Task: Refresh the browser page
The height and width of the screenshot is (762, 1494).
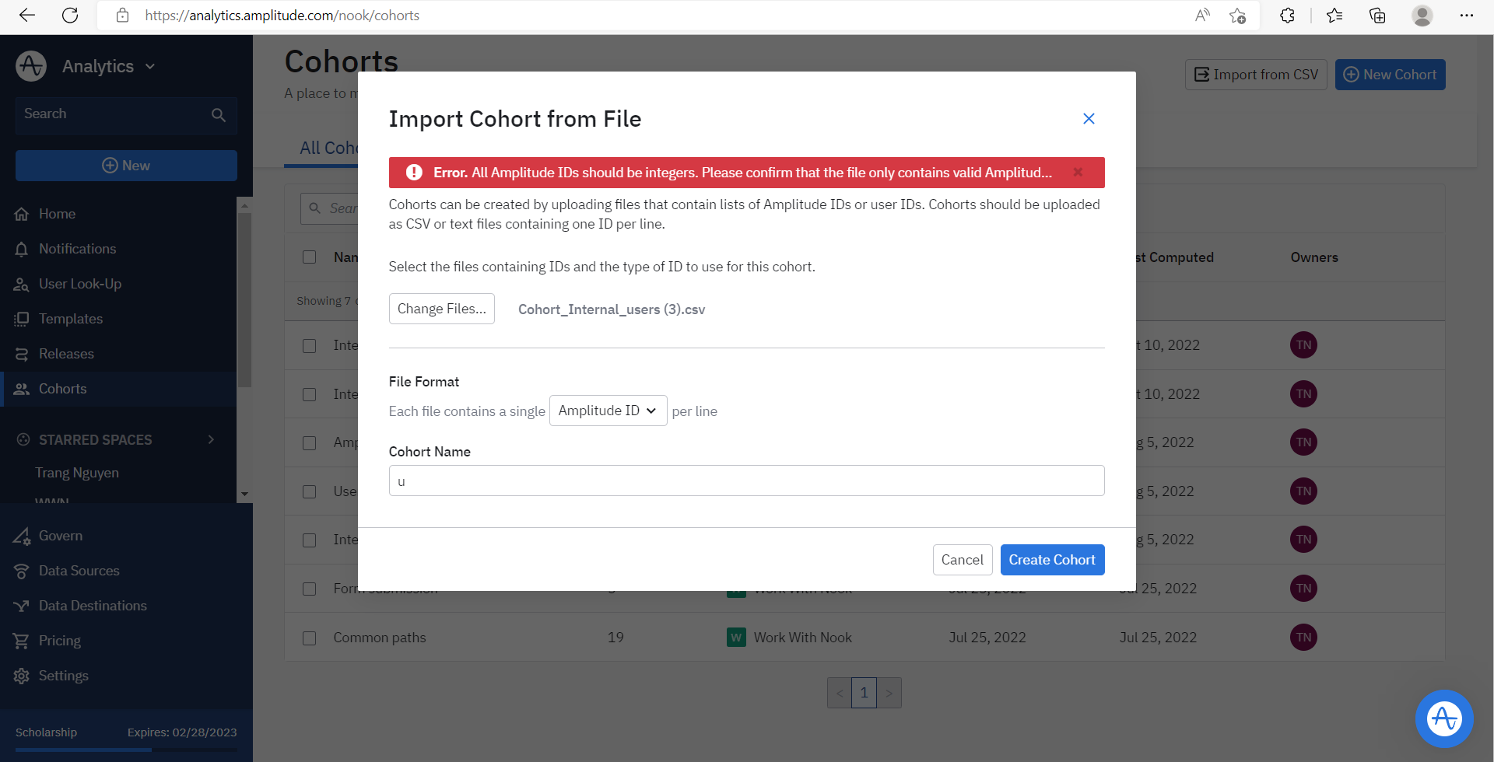Action: click(70, 16)
